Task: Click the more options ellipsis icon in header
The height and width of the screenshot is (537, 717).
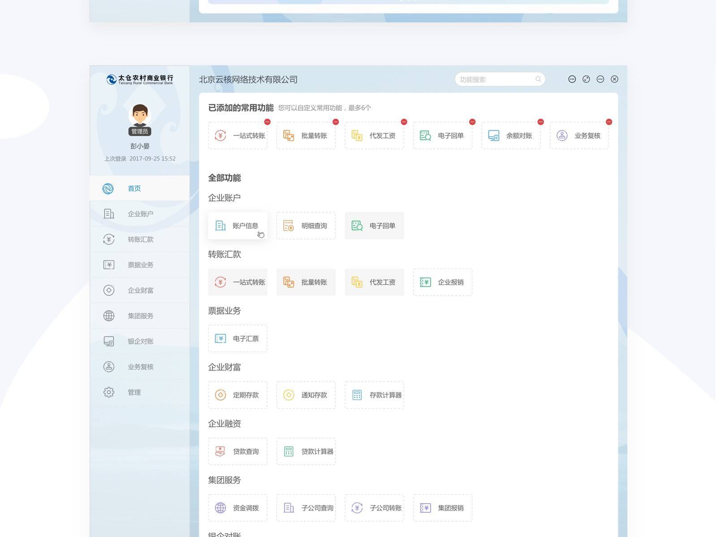Action: pyautogui.click(x=572, y=79)
